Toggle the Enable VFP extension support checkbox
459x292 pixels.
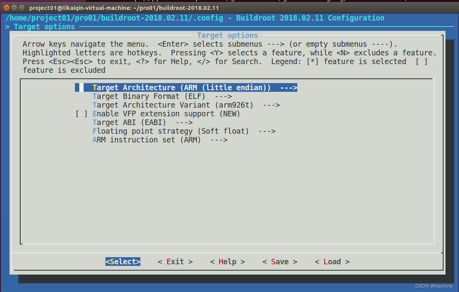pos(81,114)
